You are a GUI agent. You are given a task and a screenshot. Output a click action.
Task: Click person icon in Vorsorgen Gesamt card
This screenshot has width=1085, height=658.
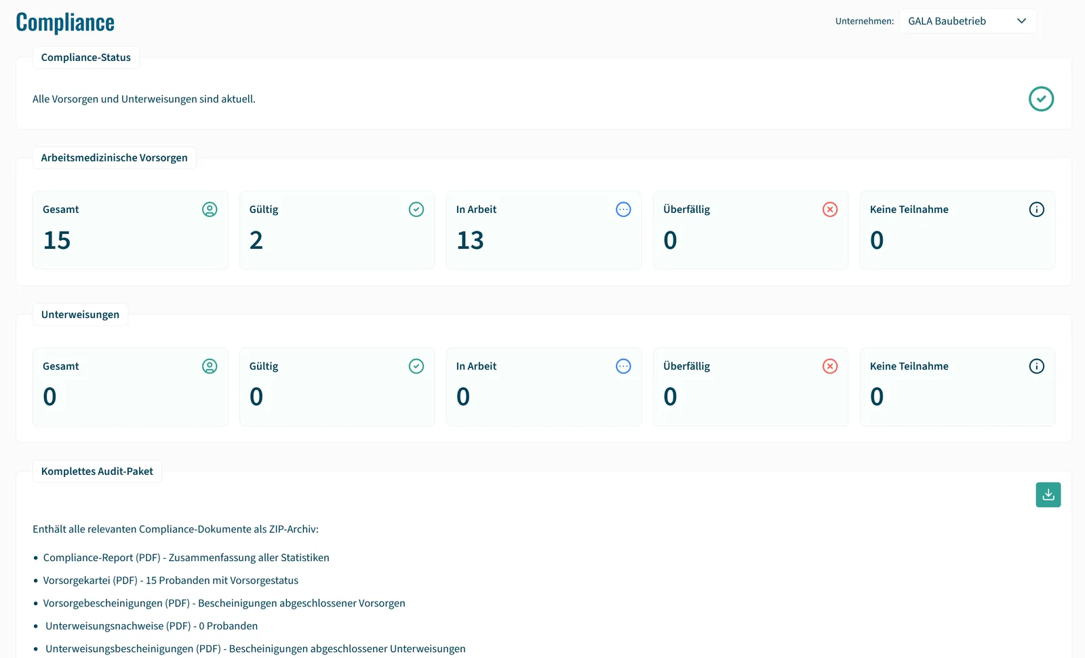coord(210,210)
